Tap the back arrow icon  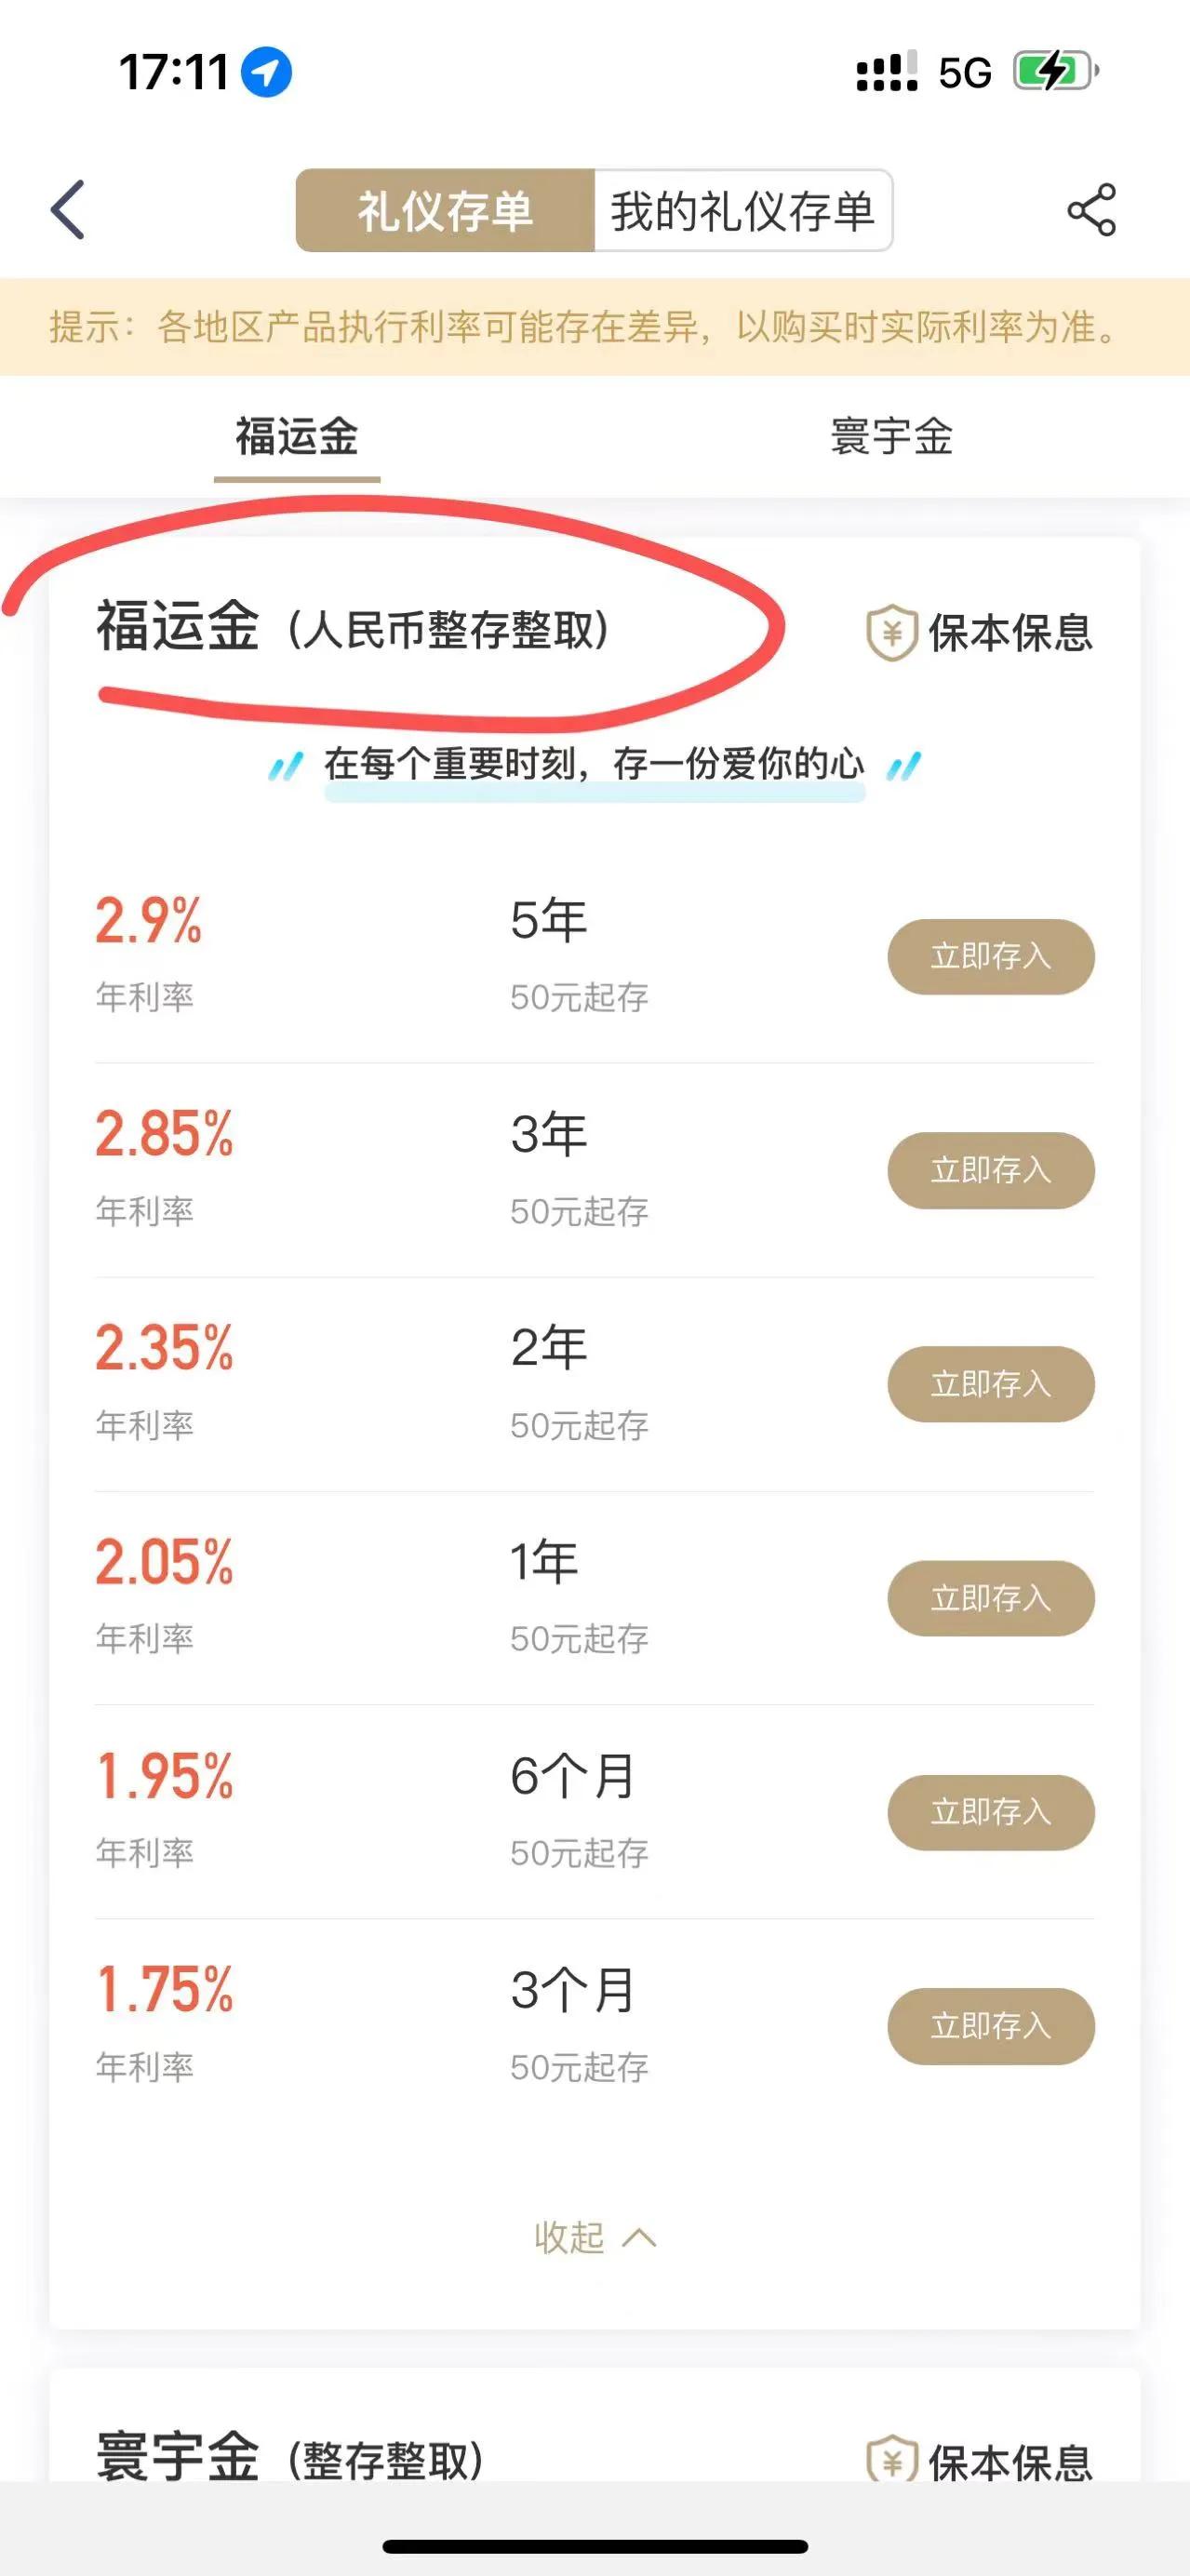tap(68, 210)
